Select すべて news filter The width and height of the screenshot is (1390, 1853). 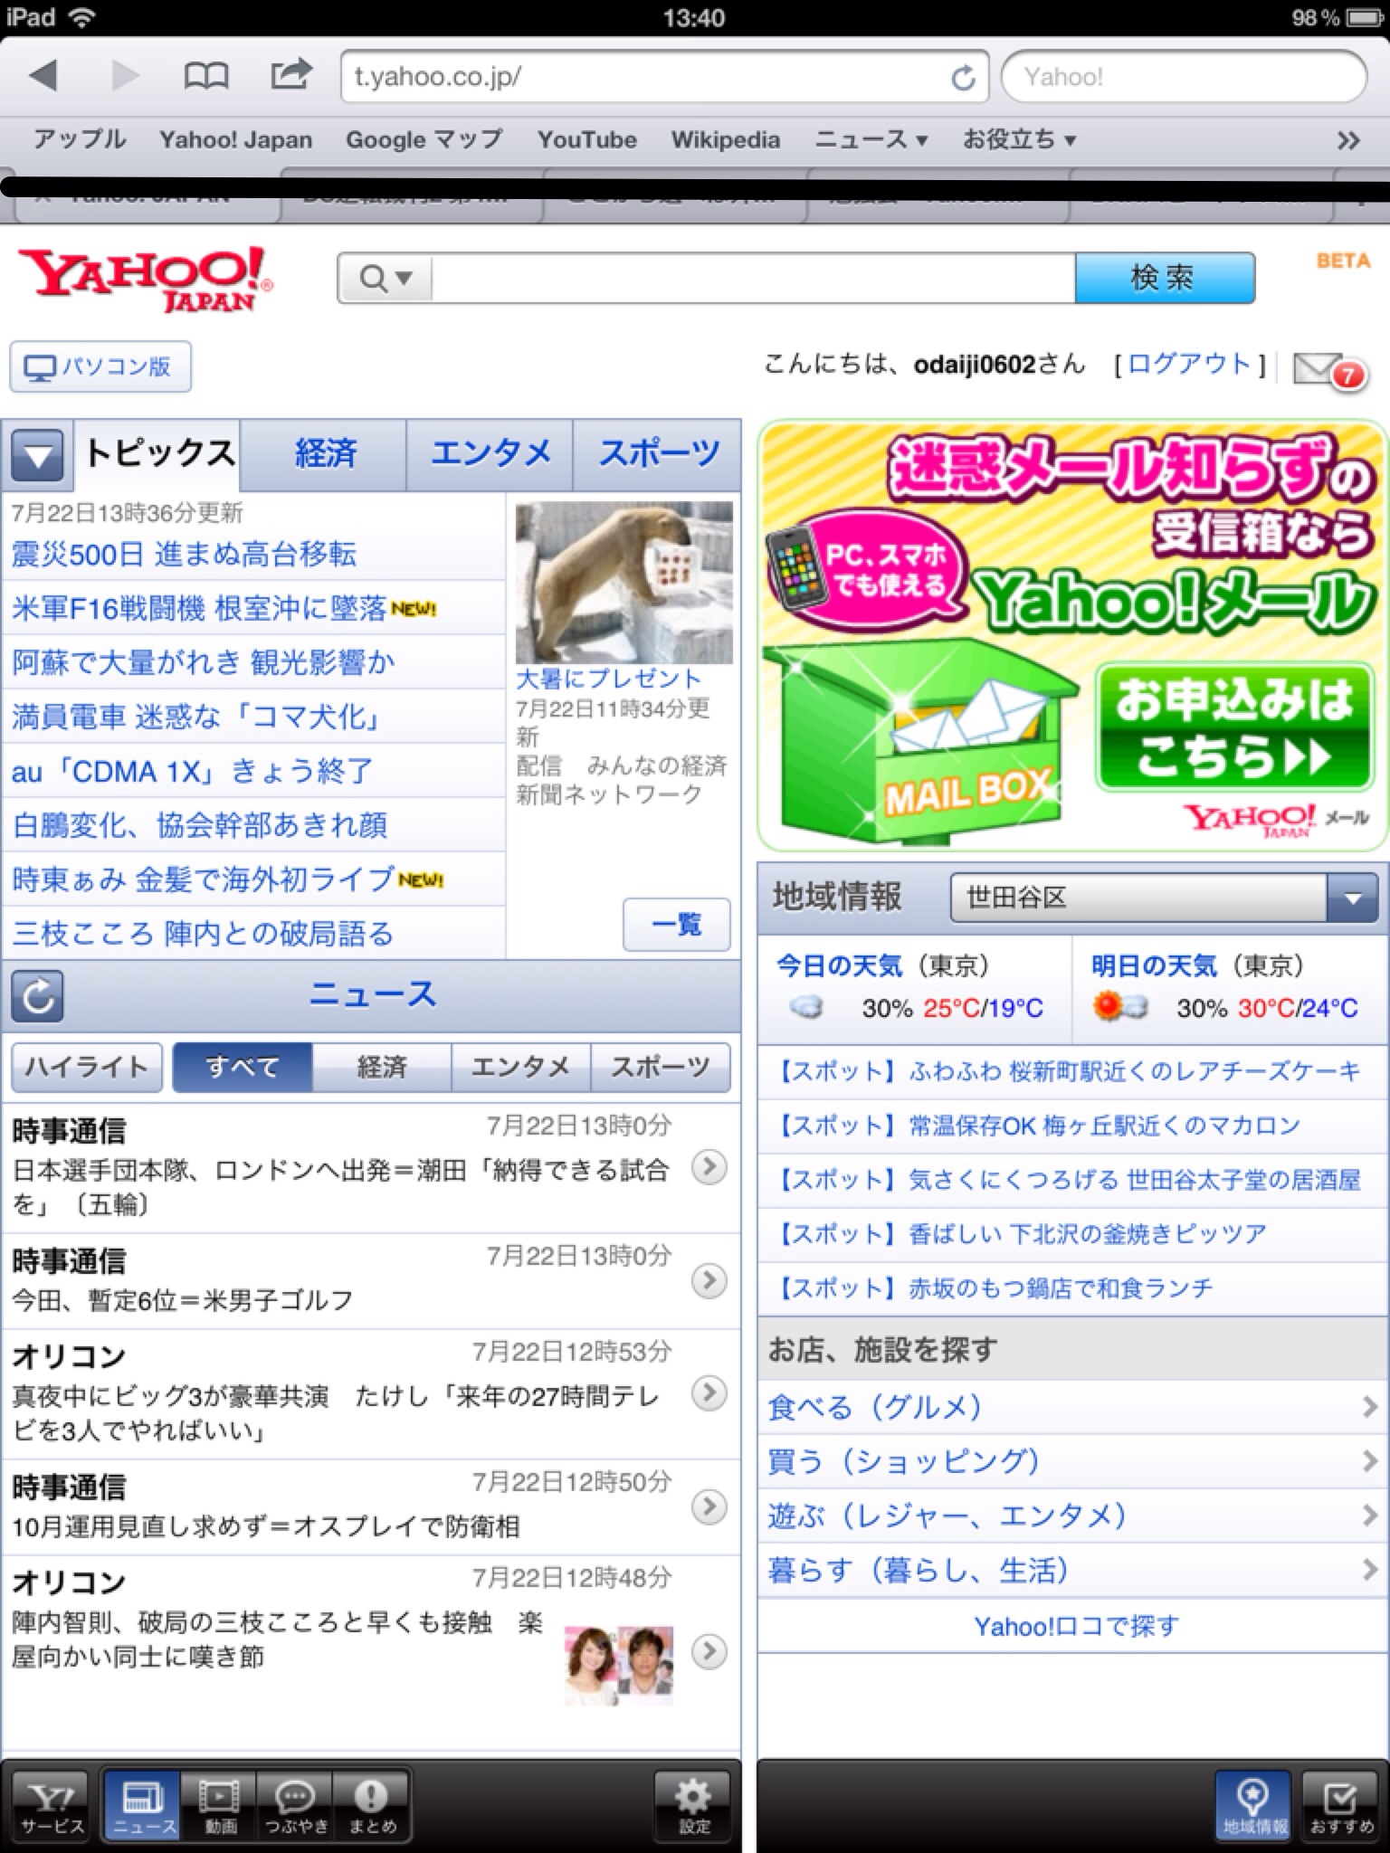pyautogui.click(x=243, y=1068)
